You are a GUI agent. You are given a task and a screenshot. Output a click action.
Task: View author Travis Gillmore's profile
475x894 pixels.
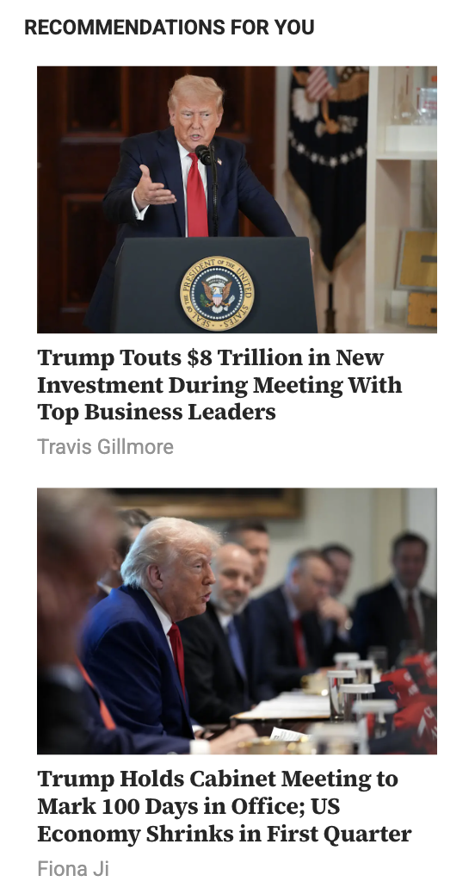coord(105,446)
